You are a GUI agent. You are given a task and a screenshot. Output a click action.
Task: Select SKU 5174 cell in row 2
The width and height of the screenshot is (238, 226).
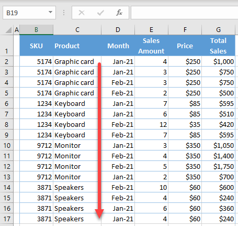click(x=36, y=61)
